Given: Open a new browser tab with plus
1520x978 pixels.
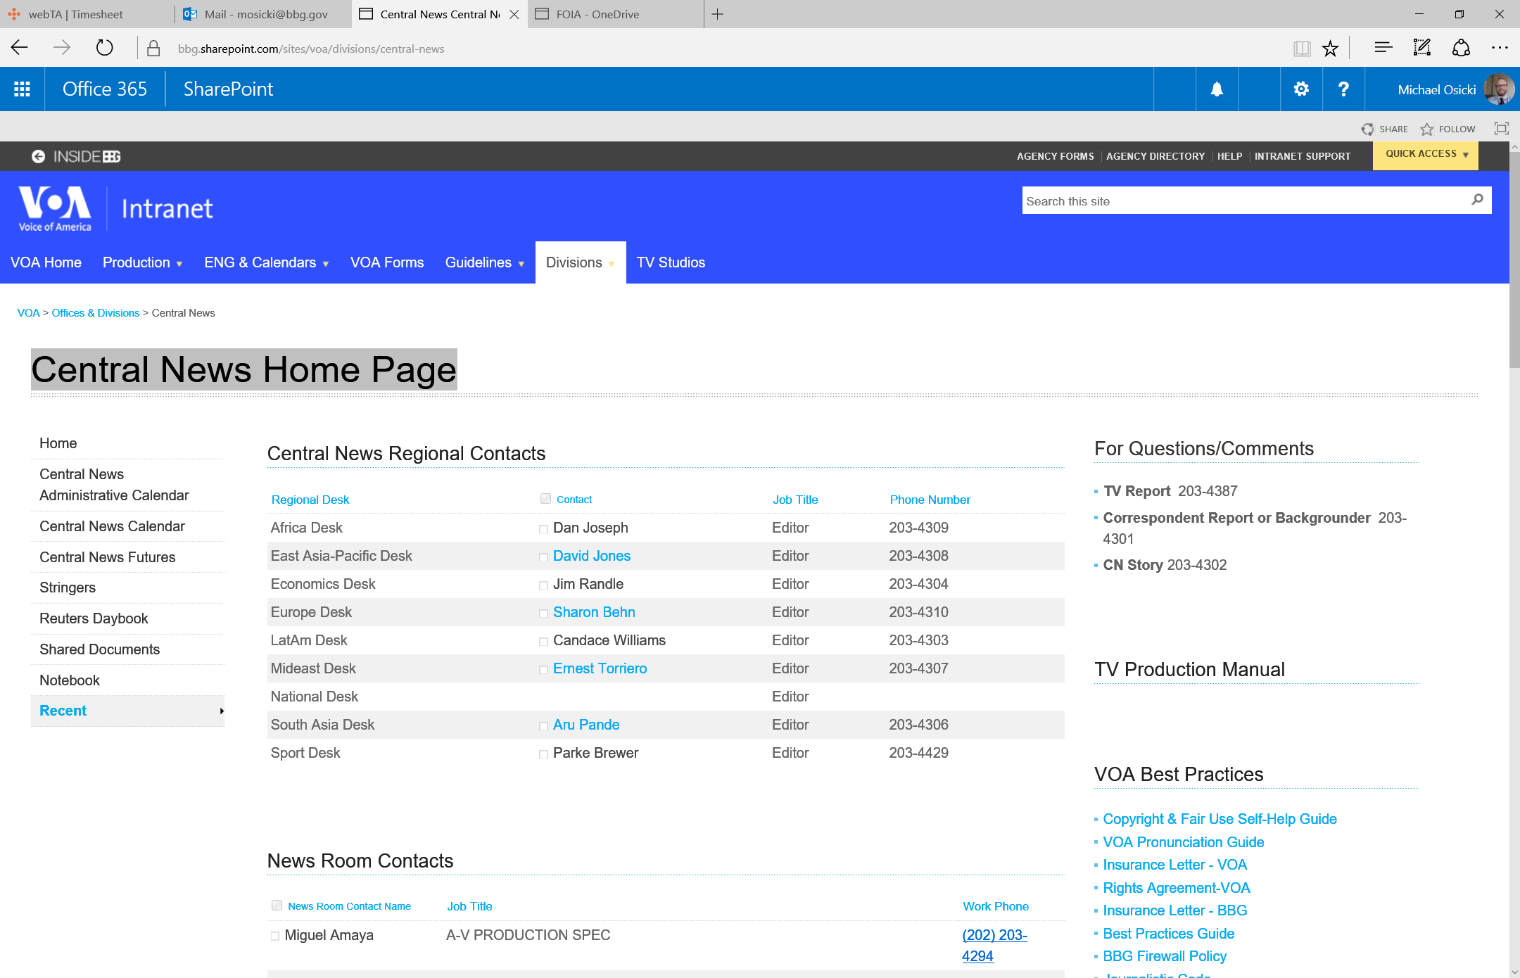Looking at the screenshot, I should (717, 14).
